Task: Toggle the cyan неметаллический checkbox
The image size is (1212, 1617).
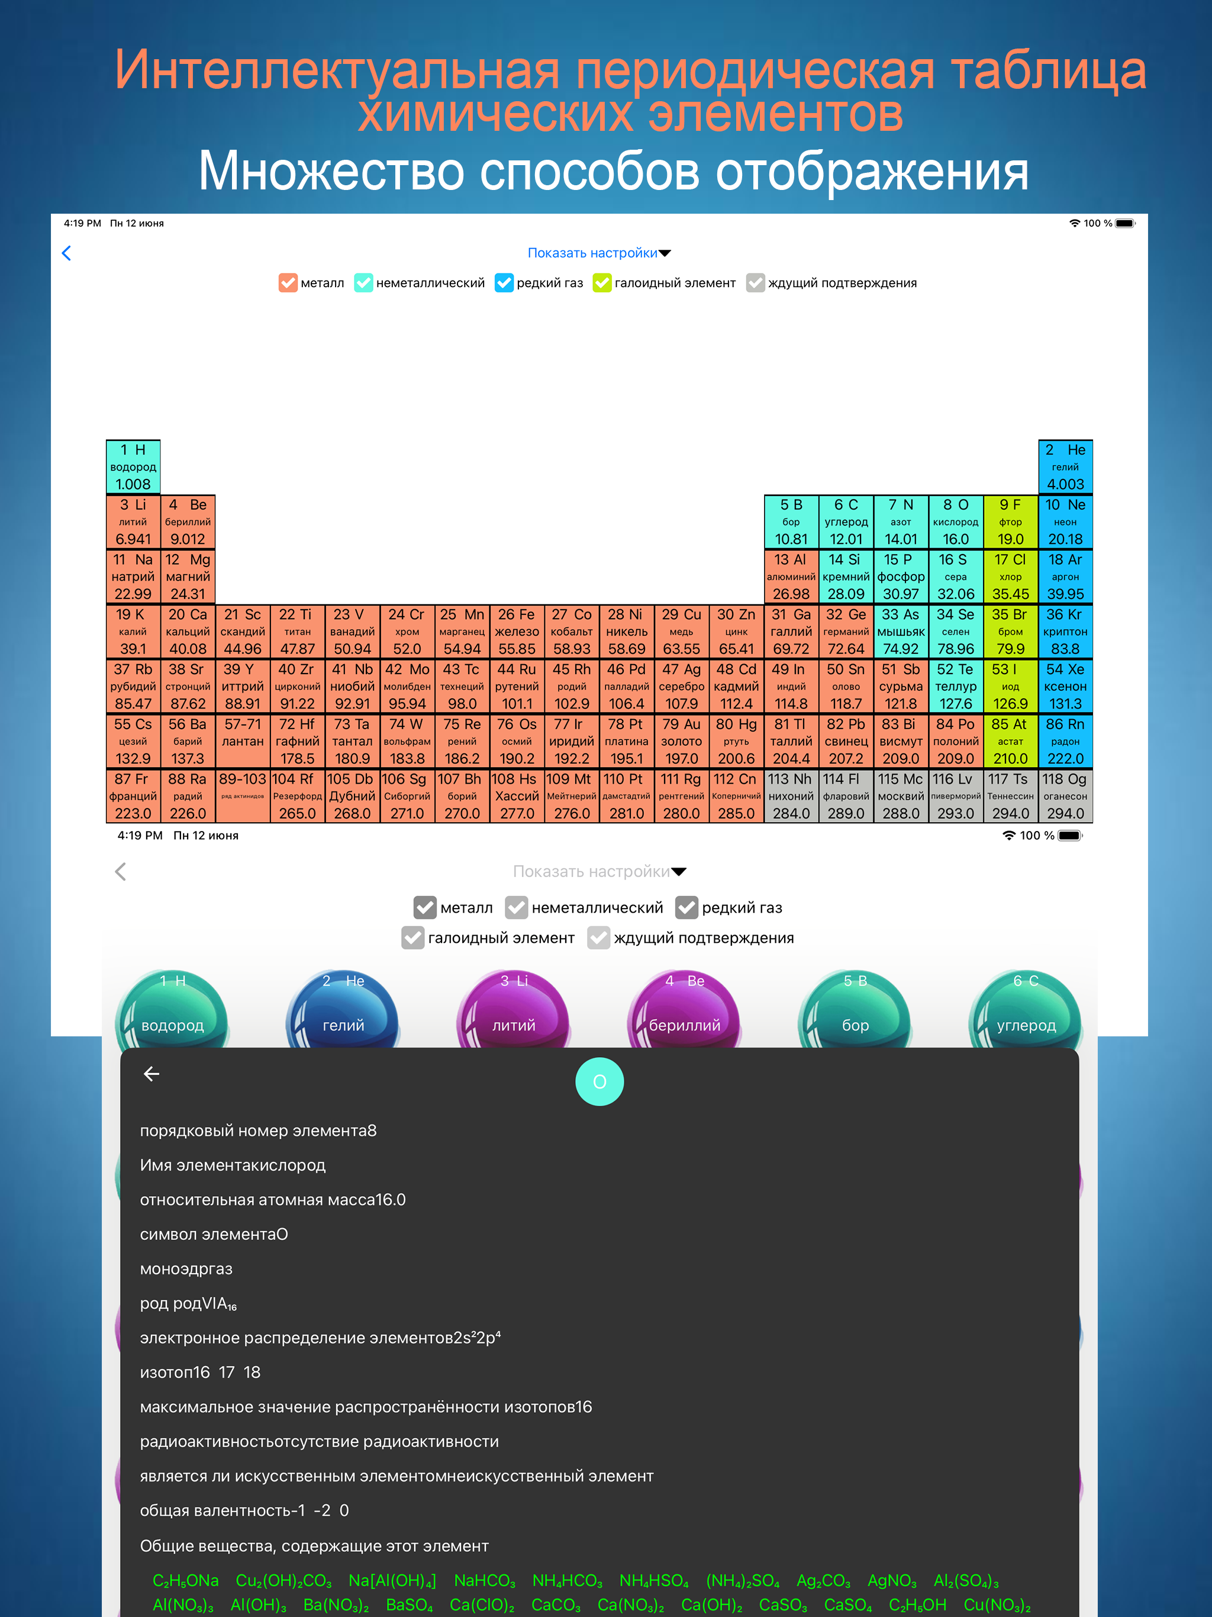Action: [x=363, y=283]
